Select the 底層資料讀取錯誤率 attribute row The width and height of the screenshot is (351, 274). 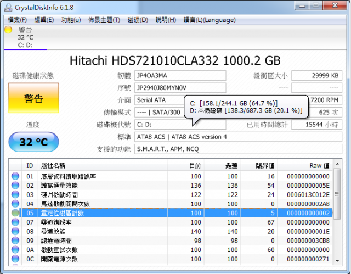tap(171, 176)
